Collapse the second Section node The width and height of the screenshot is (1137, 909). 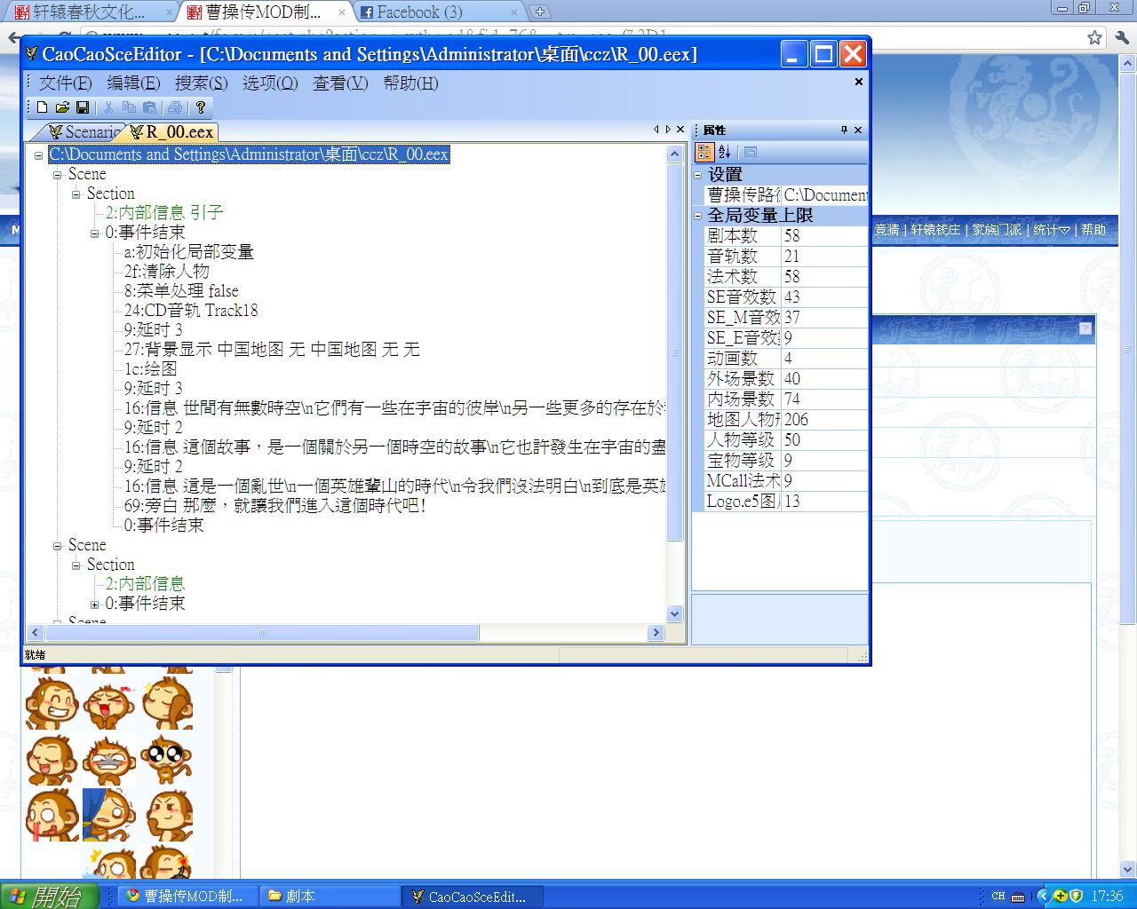pos(76,565)
